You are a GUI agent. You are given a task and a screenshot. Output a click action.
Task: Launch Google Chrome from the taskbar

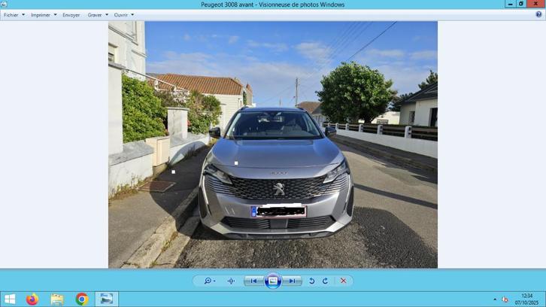pyautogui.click(x=81, y=299)
